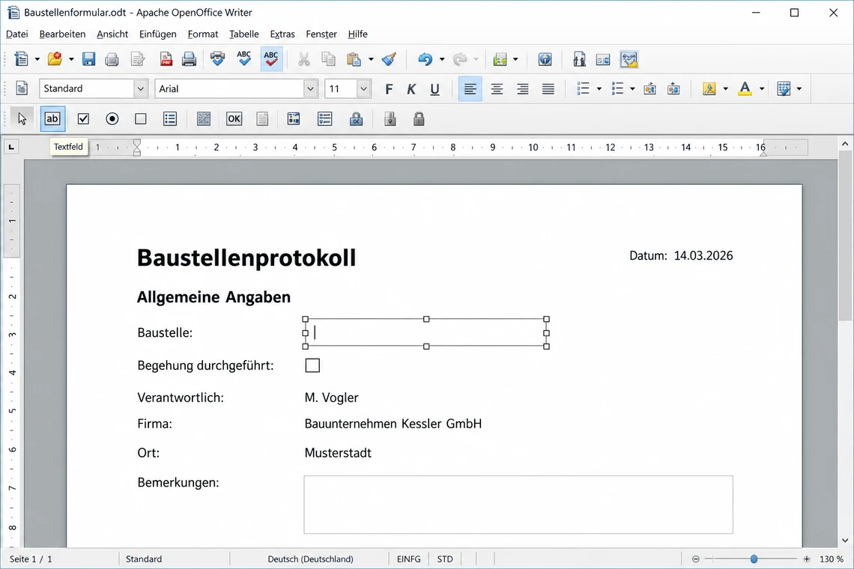Insert a list box form control

[x=170, y=119]
